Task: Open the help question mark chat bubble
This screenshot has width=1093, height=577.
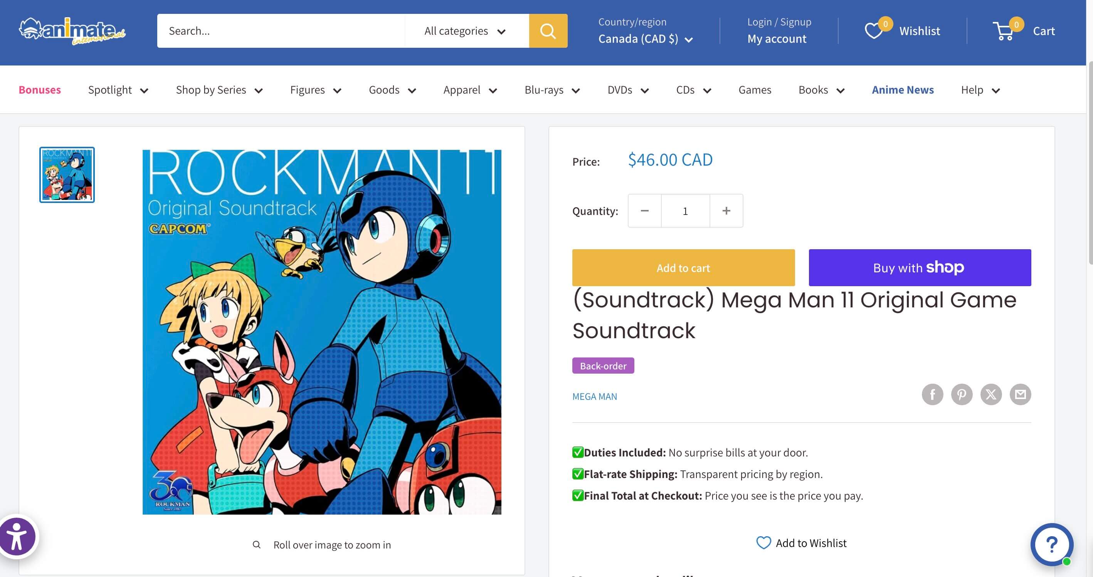Action: 1051,544
